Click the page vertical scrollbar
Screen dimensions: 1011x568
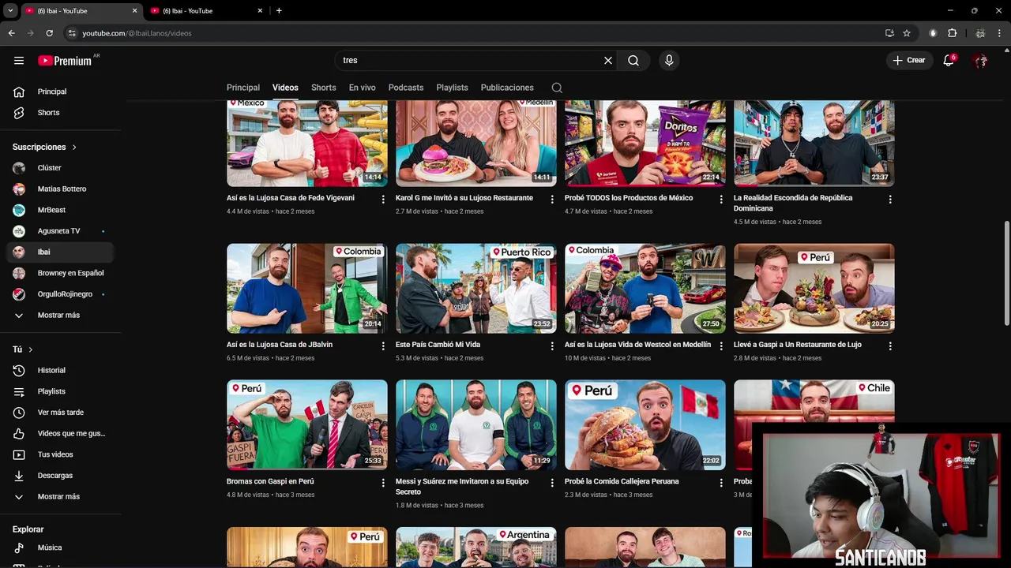pyautogui.click(x=1006, y=271)
